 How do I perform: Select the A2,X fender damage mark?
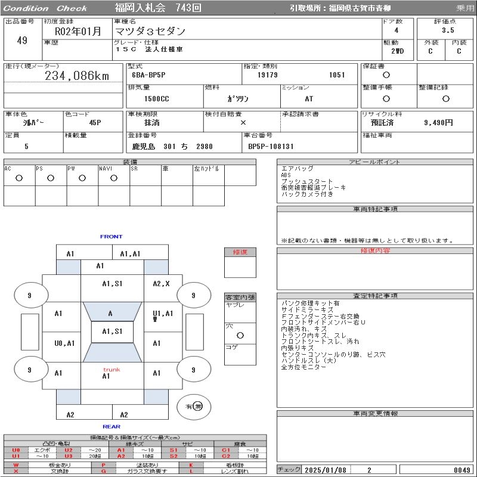point(161,284)
